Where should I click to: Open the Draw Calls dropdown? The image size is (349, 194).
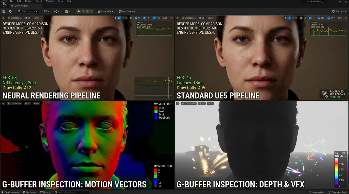(x=106, y=11)
